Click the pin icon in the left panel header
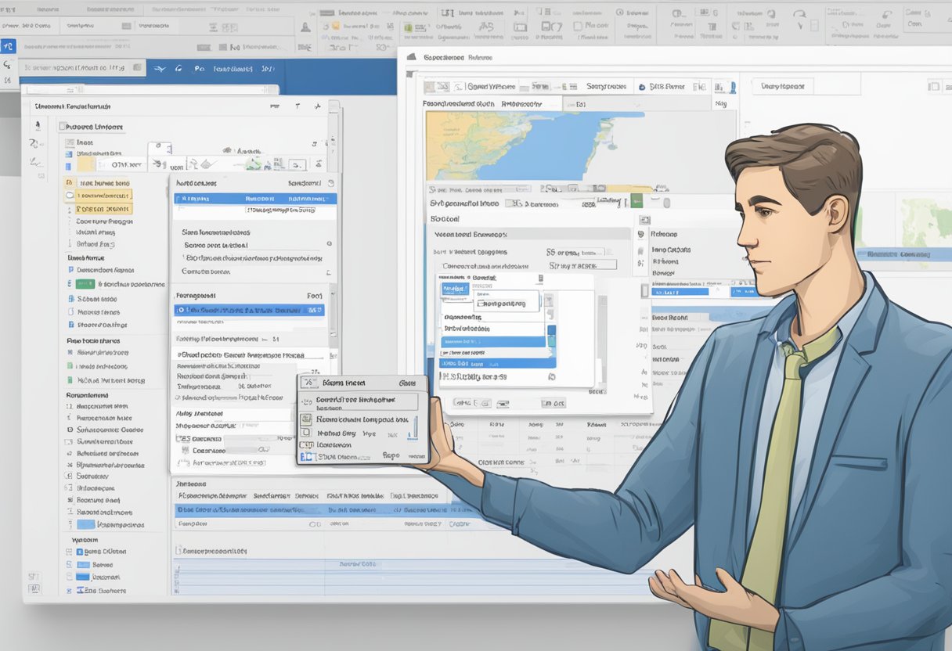952x651 pixels. 317,106
